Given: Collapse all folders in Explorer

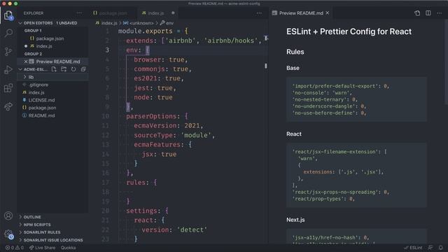Looking at the screenshot, I should (83, 69).
